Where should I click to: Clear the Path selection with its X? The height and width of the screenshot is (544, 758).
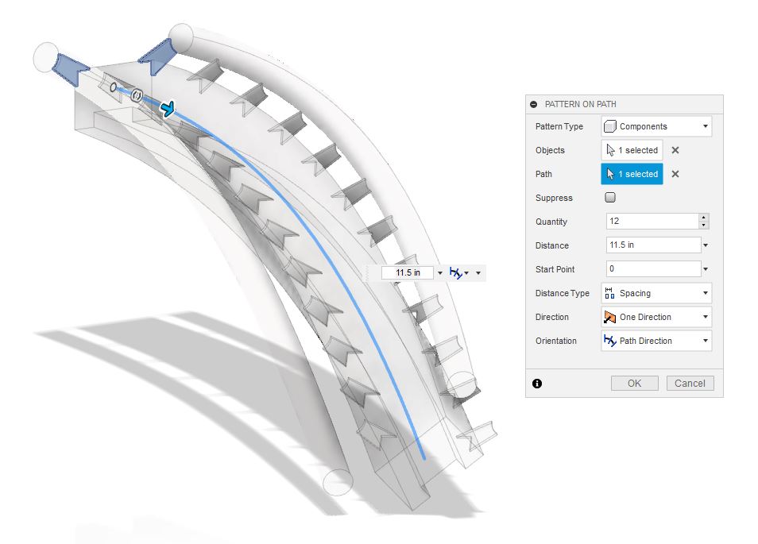coord(675,174)
